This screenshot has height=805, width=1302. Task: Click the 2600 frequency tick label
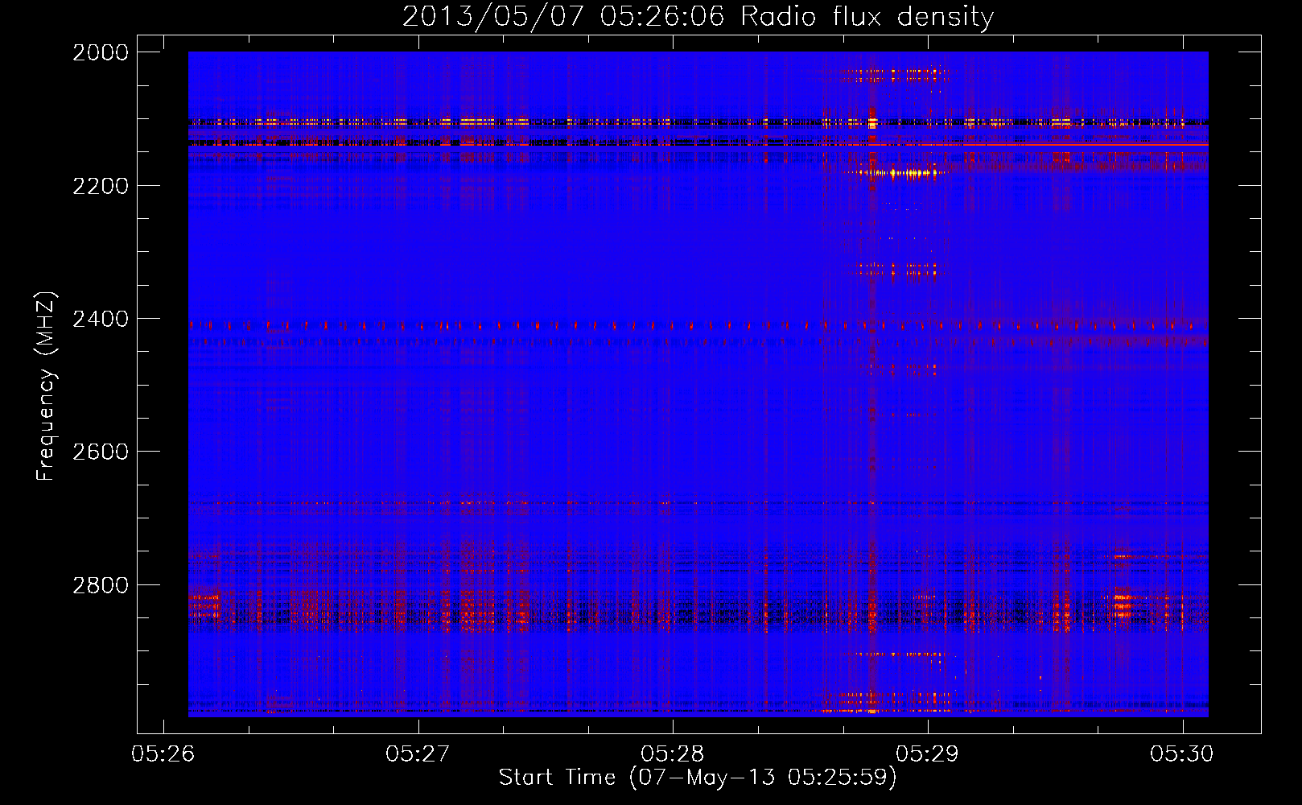(x=101, y=452)
